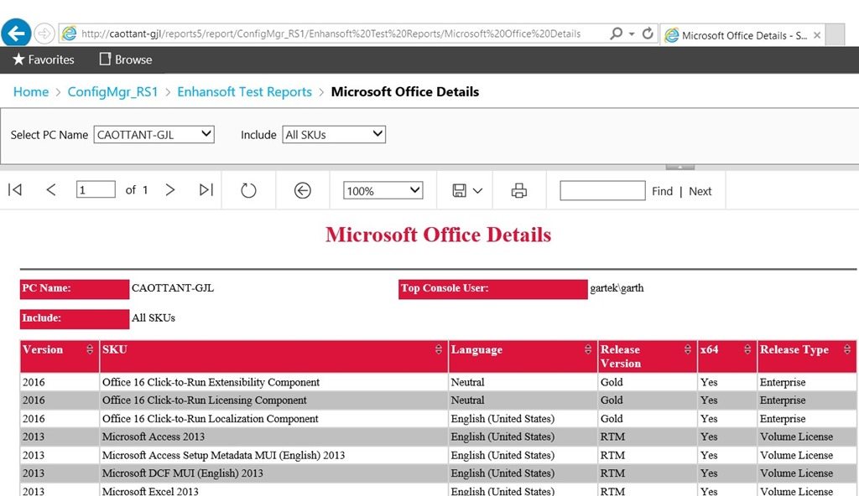859x496 pixels.
Task: Click the find text search field
Action: coord(602,190)
